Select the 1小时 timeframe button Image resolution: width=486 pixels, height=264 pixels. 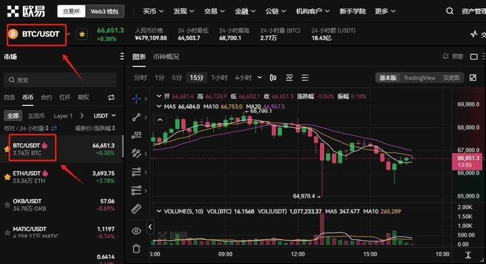coord(219,77)
